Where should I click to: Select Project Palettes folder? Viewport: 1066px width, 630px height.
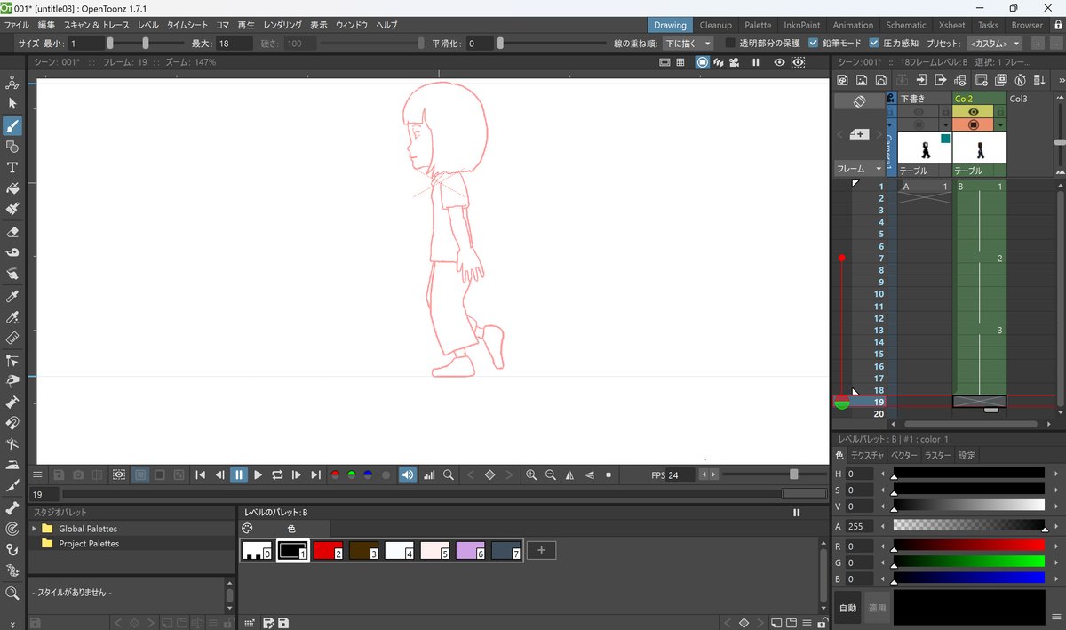[89, 543]
